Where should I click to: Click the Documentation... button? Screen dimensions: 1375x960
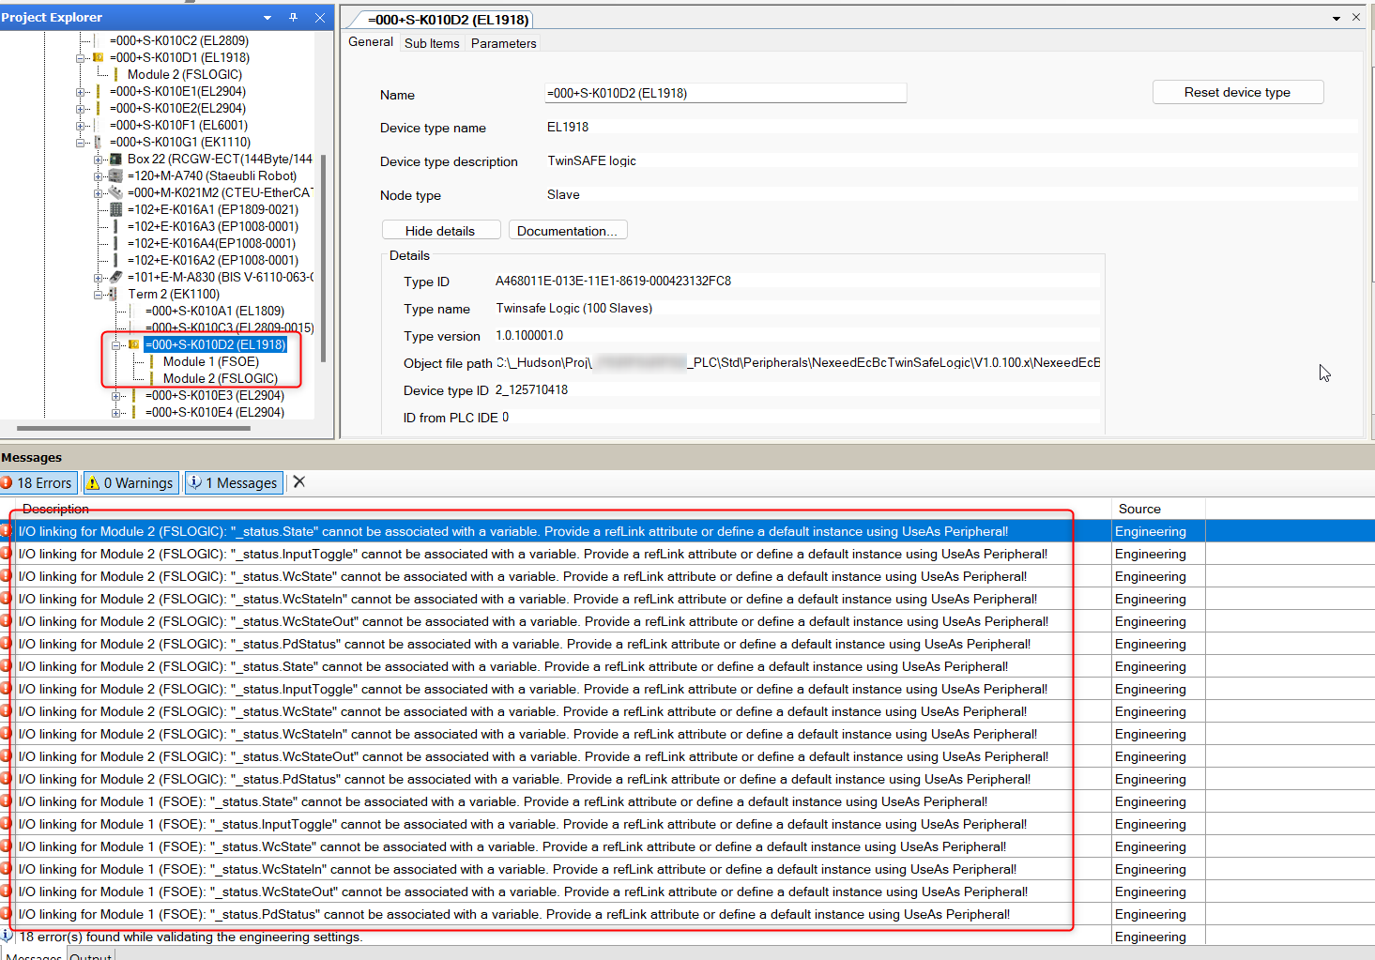tap(567, 231)
